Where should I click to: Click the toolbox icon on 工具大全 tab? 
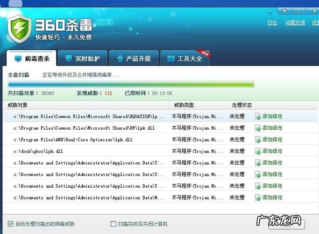(x=171, y=58)
